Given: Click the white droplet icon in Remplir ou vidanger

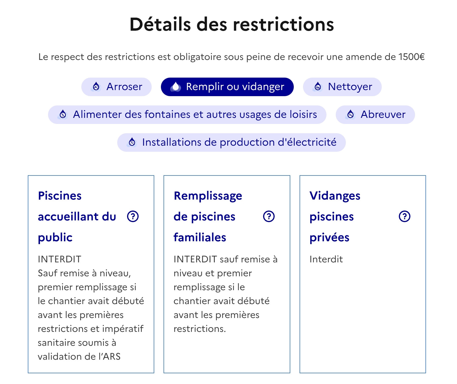Looking at the screenshot, I should pos(176,87).
